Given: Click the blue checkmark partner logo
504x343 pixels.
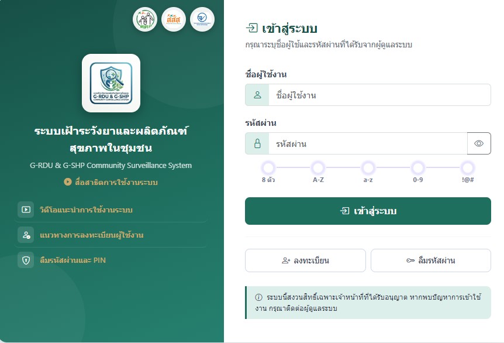Looking at the screenshot, I should pos(202,20).
